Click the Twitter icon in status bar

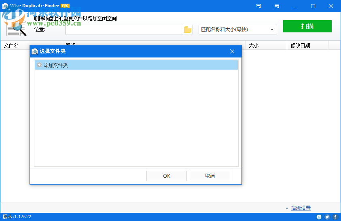tap(327, 217)
